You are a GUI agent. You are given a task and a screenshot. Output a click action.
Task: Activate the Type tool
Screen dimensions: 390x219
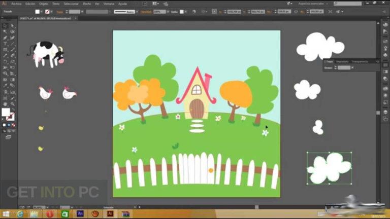click(5, 44)
